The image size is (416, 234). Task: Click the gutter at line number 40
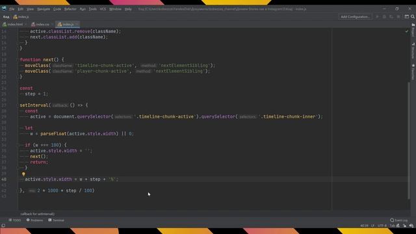coord(4,179)
